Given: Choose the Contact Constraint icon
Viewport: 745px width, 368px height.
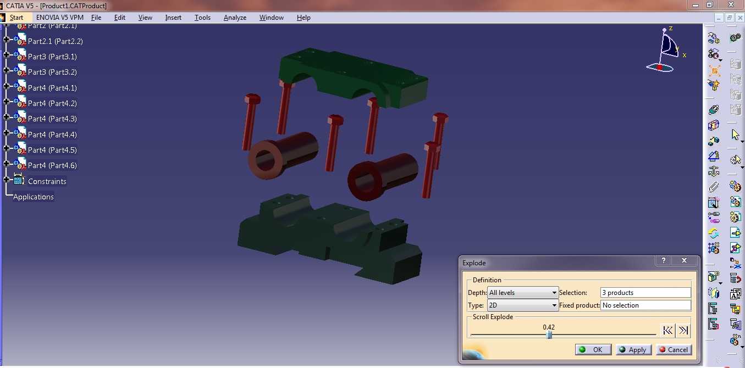Looking at the screenshot, I should (714, 125).
